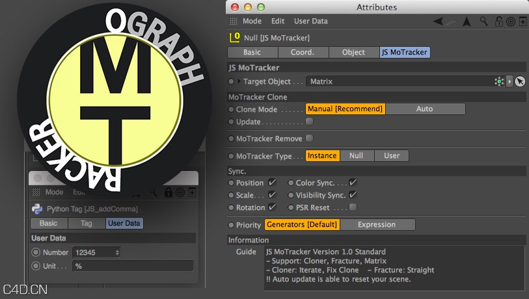Expand the Target Object disclosure triangle
529x299 pixels.
point(239,82)
